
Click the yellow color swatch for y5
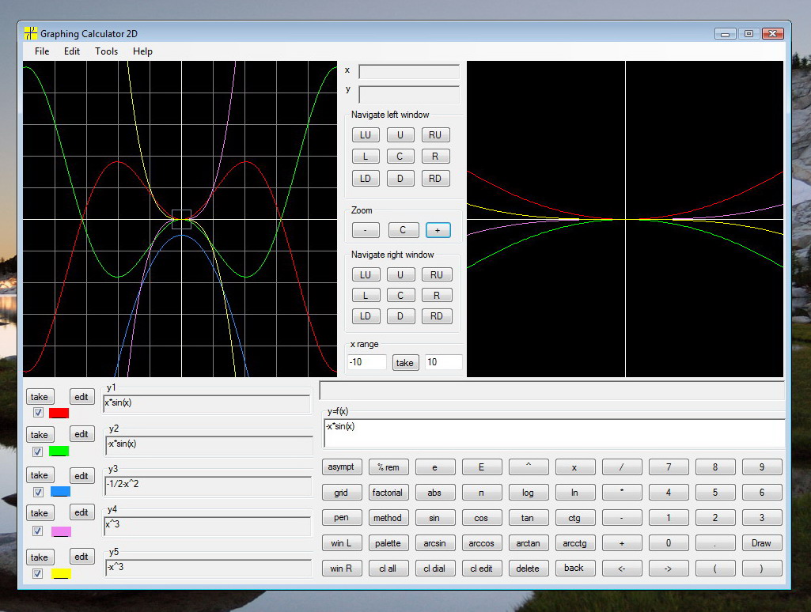pos(61,574)
